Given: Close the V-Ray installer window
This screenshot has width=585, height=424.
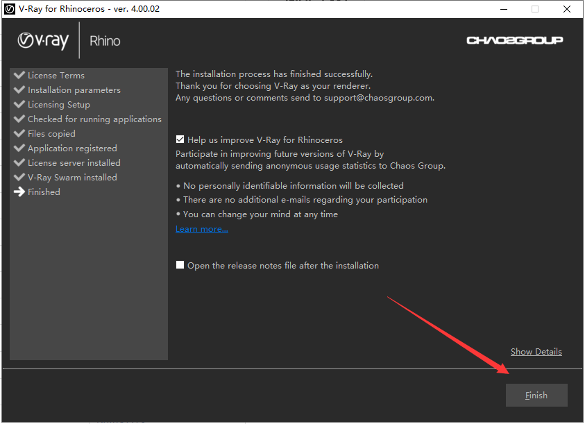Looking at the screenshot, I should pos(567,9).
